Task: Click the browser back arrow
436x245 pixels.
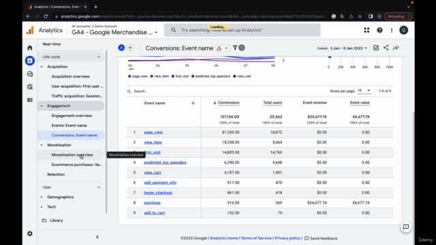Action: pyautogui.click(x=28, y=16)
